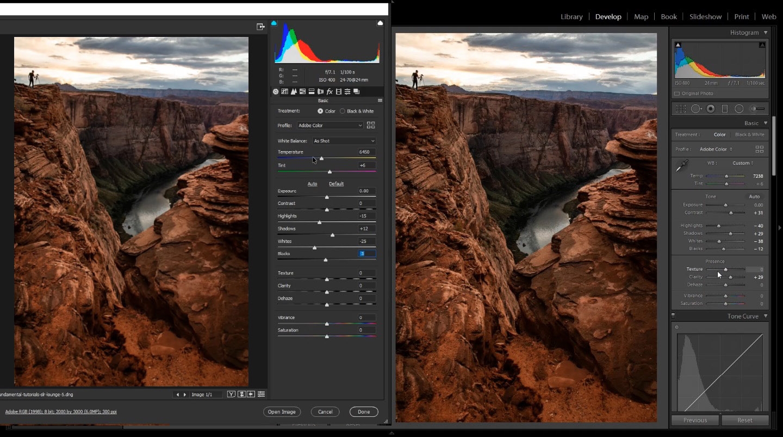Viewport: 783px width, 437px height.
Task: Switch to the Library module
Action: coord(571,17)
